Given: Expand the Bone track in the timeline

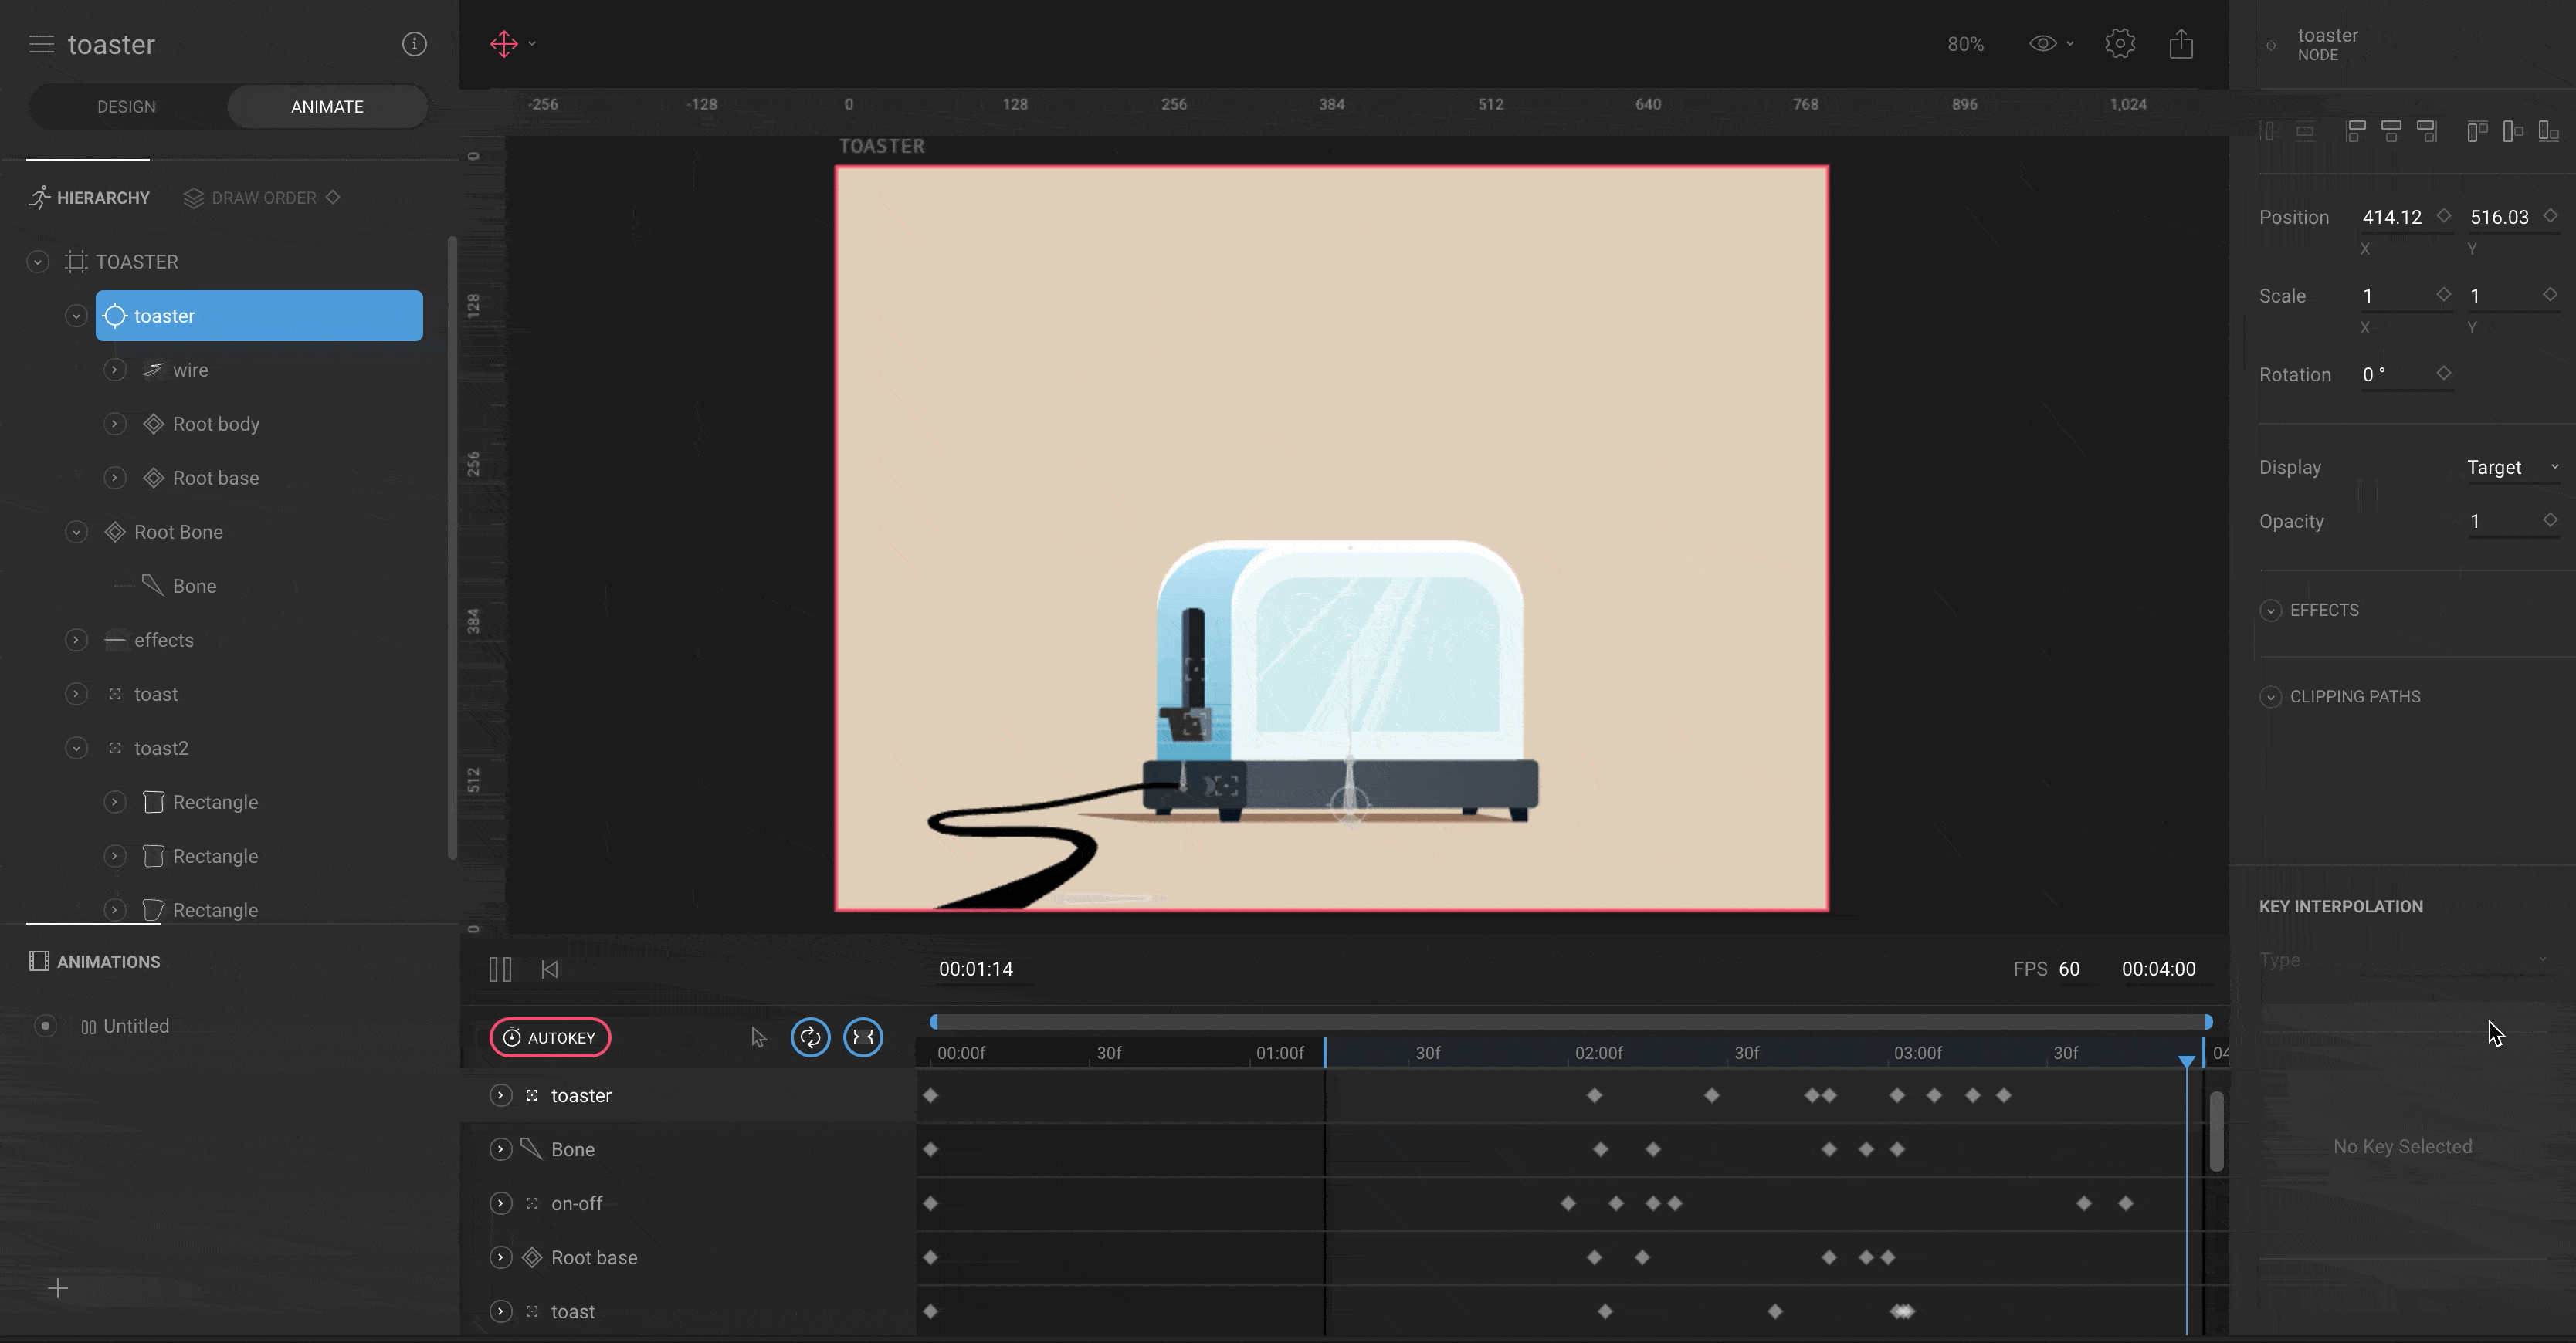Looking at the screenshot, I should (x=501, y=1149).
